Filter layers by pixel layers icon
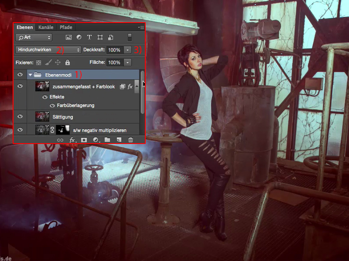The height and width of the screenshot is (261, 349). coord(68,37)
